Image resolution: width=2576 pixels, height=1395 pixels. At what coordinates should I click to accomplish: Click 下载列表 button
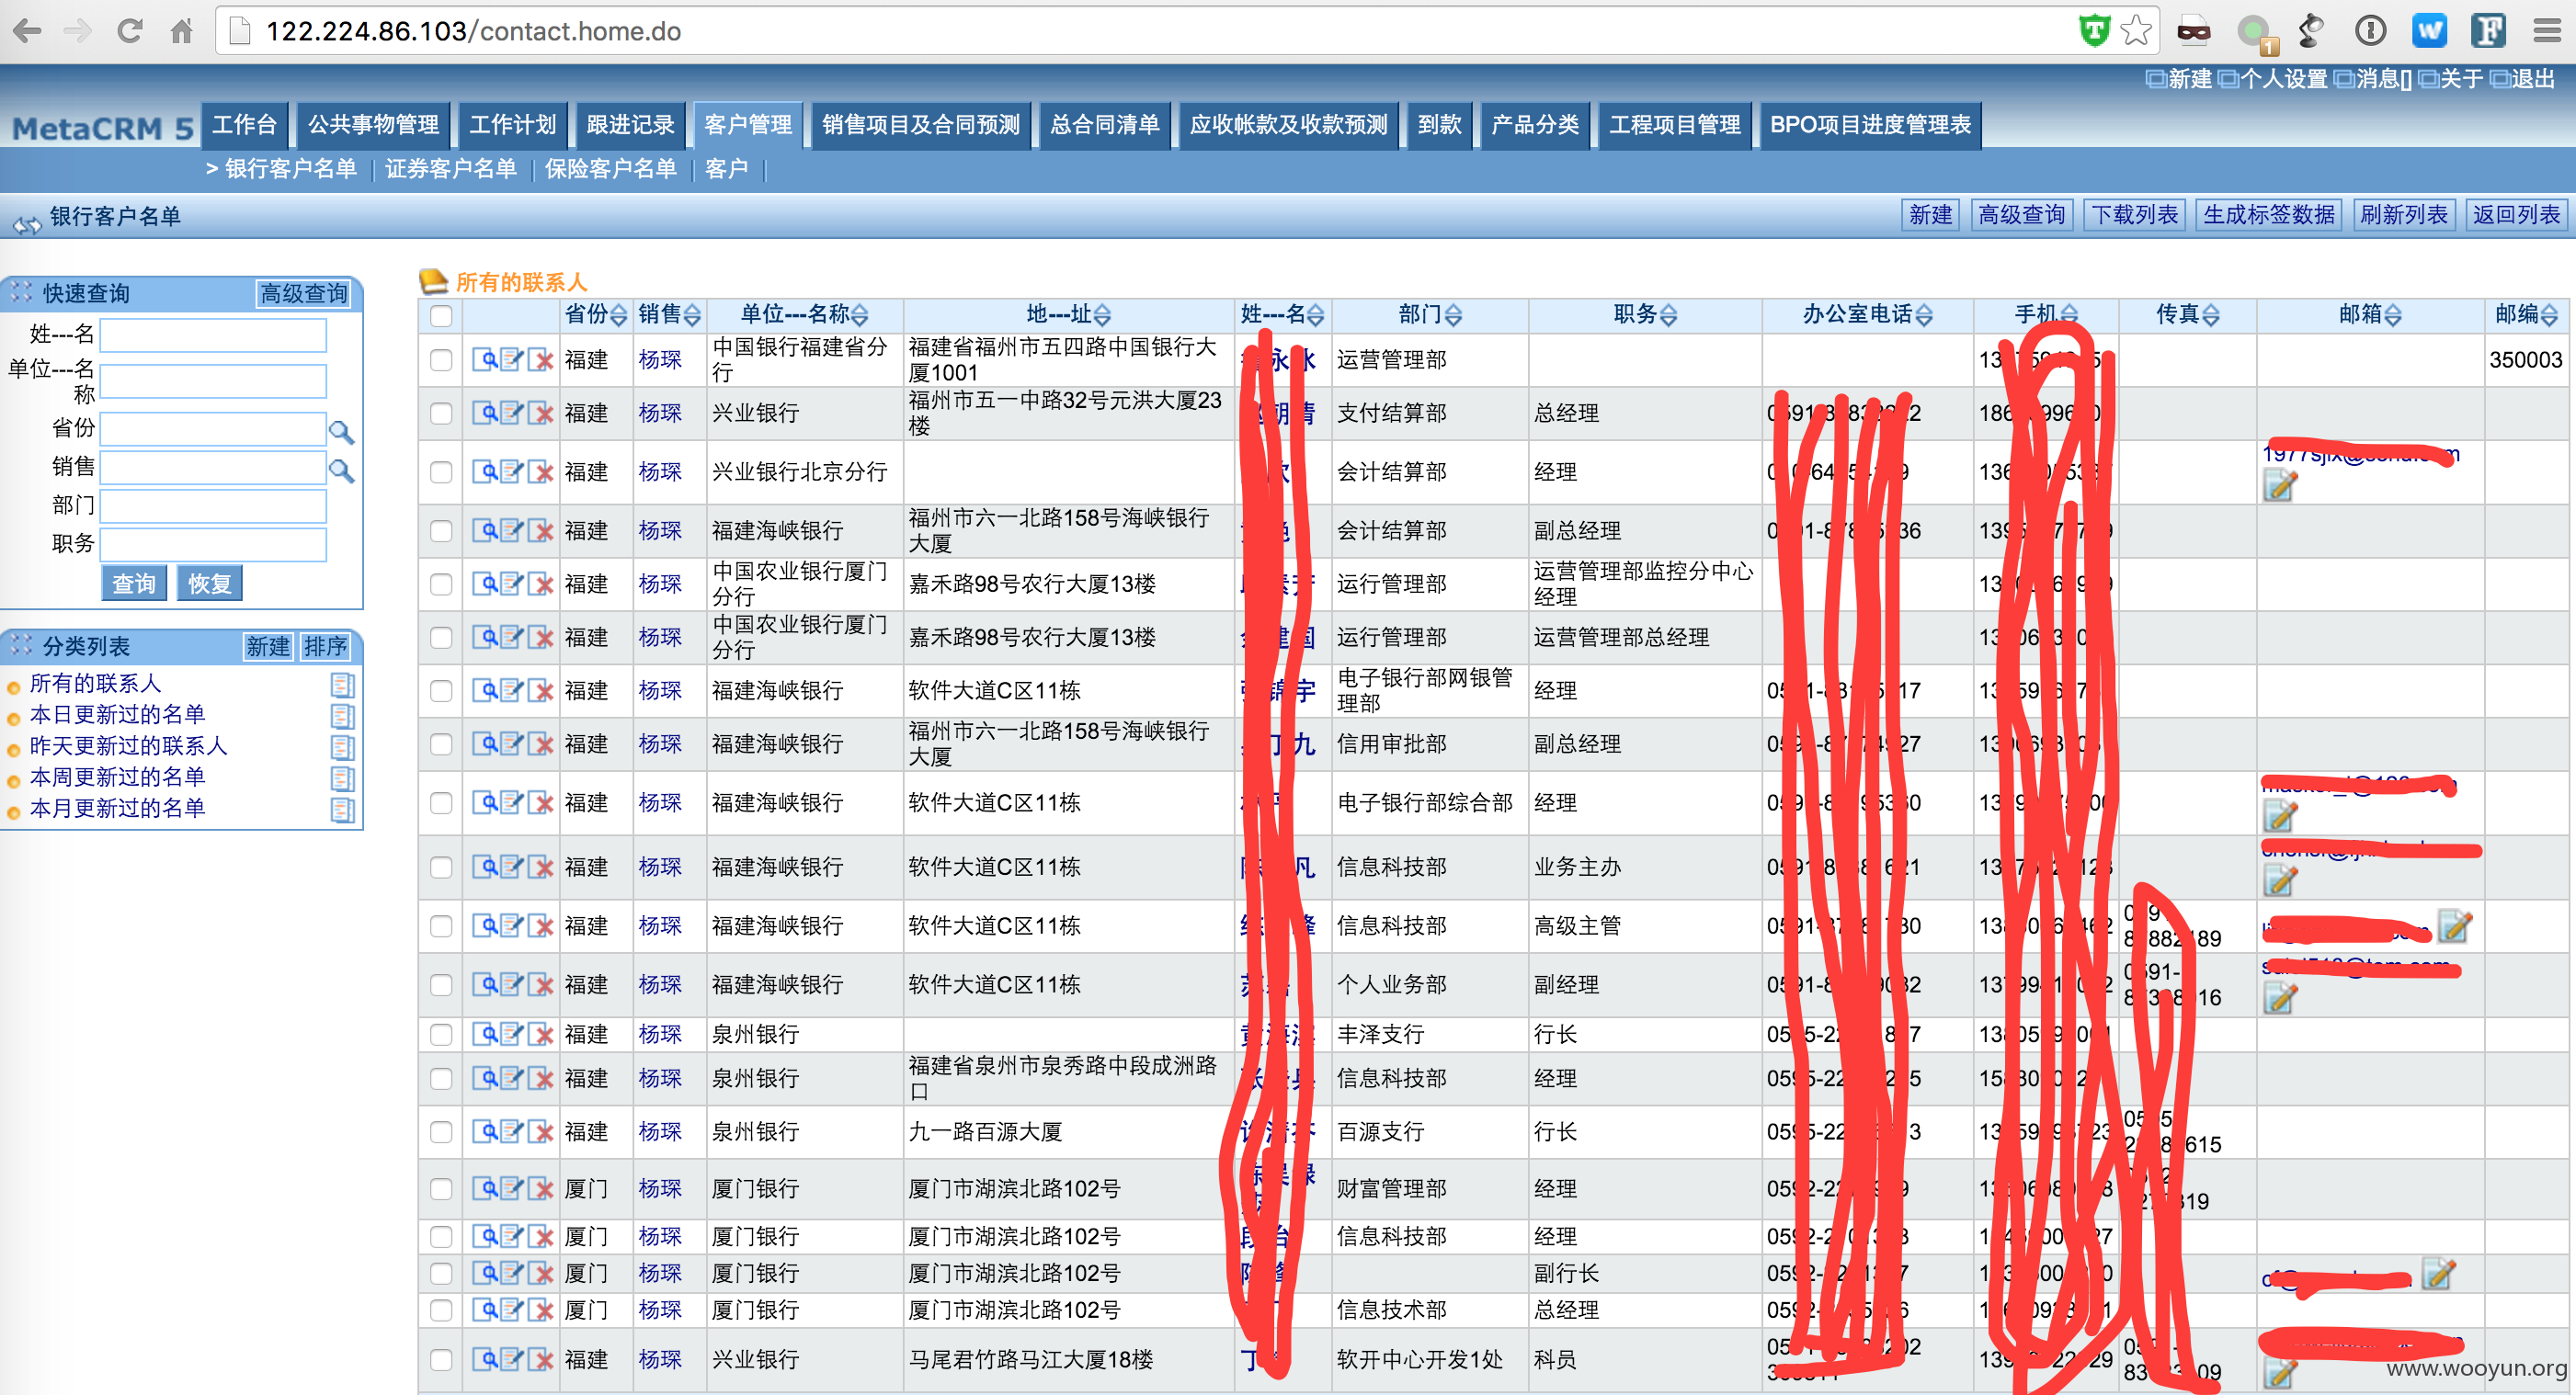pos(2134,215)
